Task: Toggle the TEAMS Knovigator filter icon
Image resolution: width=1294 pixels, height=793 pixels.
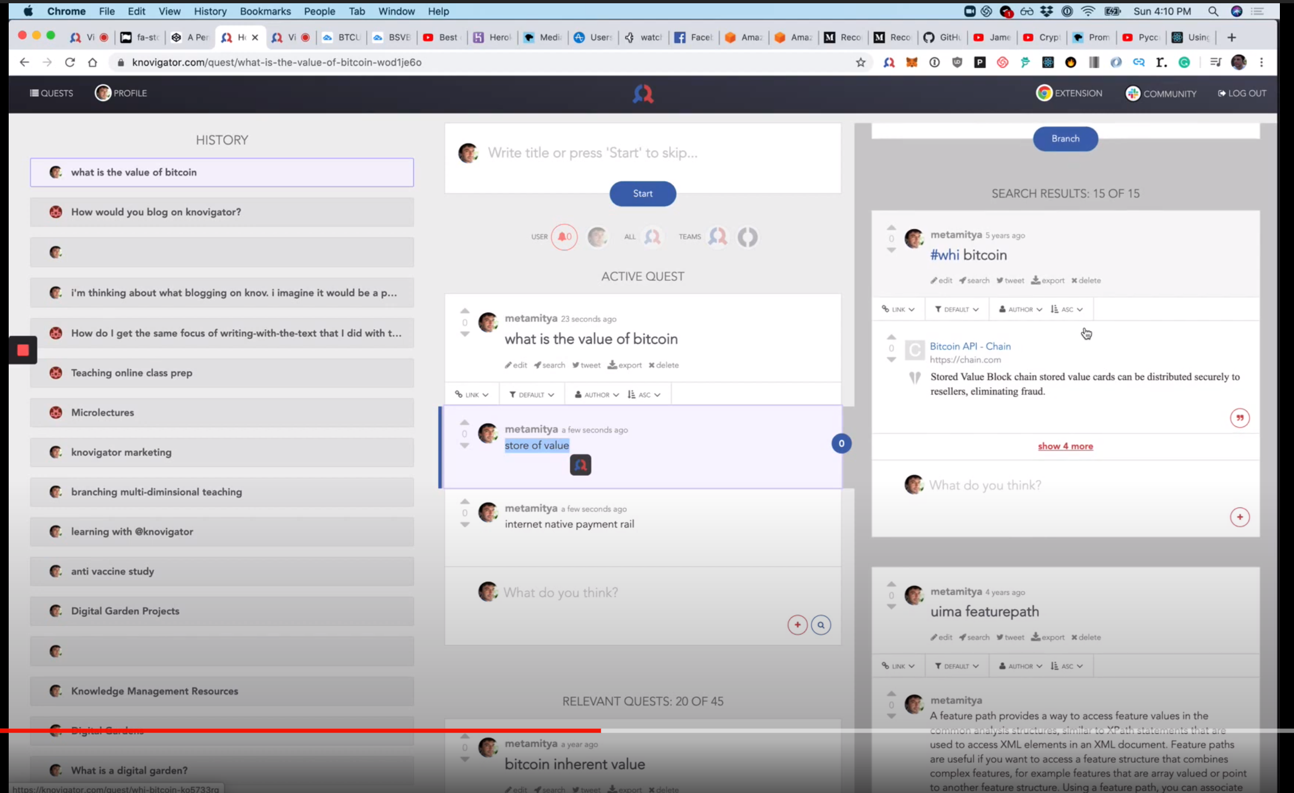Action: [x=718, y=237]
